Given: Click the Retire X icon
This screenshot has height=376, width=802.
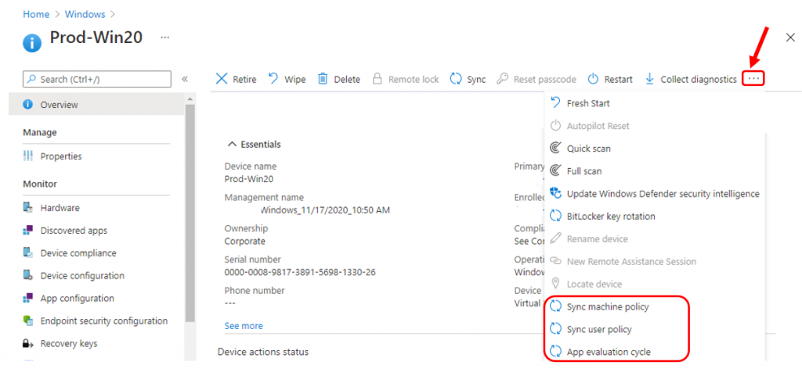Looking at the screenshot, I should click(x=222, y=79).
